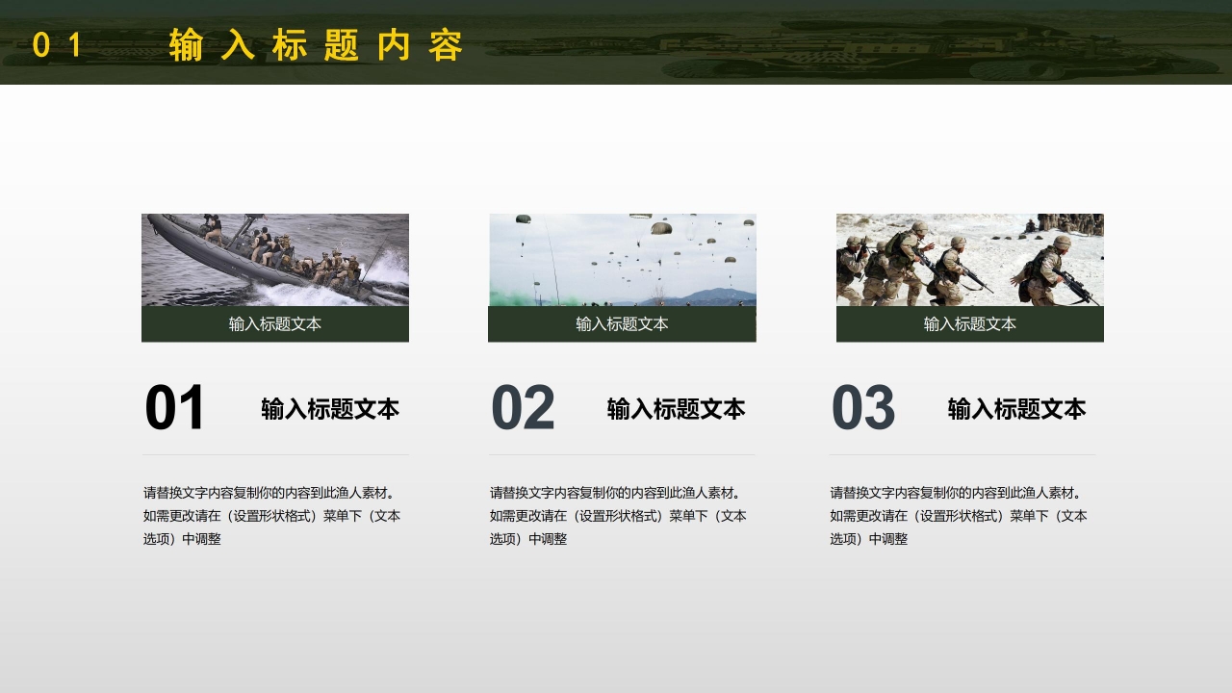Click the bold heading beside large 03
The width and height of the screenshot is (1232, 693).
point(1016,409)
